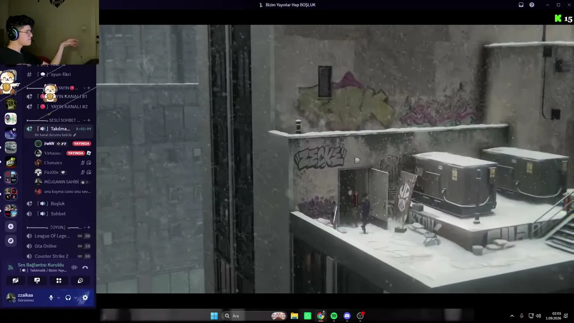This screenshot has height=323, width=574.
Task: Open ireNN's user entry in voice list
Action: [x=63, y=144]
